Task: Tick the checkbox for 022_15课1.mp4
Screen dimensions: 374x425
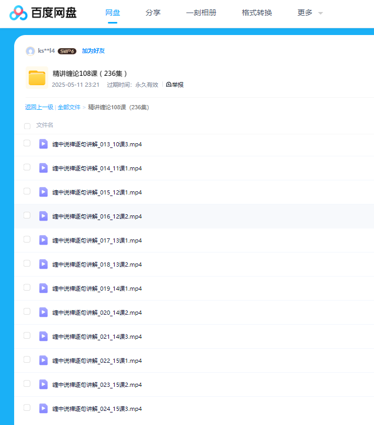Action: click(x=27, y=360)
